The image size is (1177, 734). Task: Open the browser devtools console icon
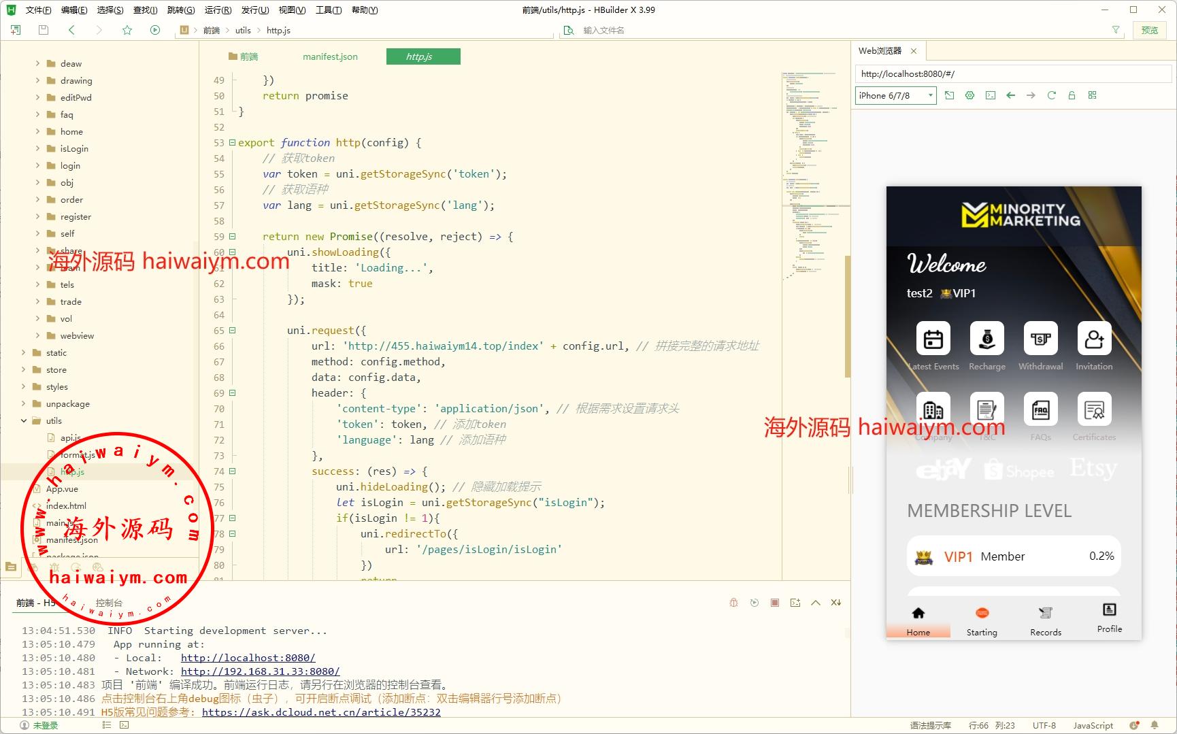point(991,95)
